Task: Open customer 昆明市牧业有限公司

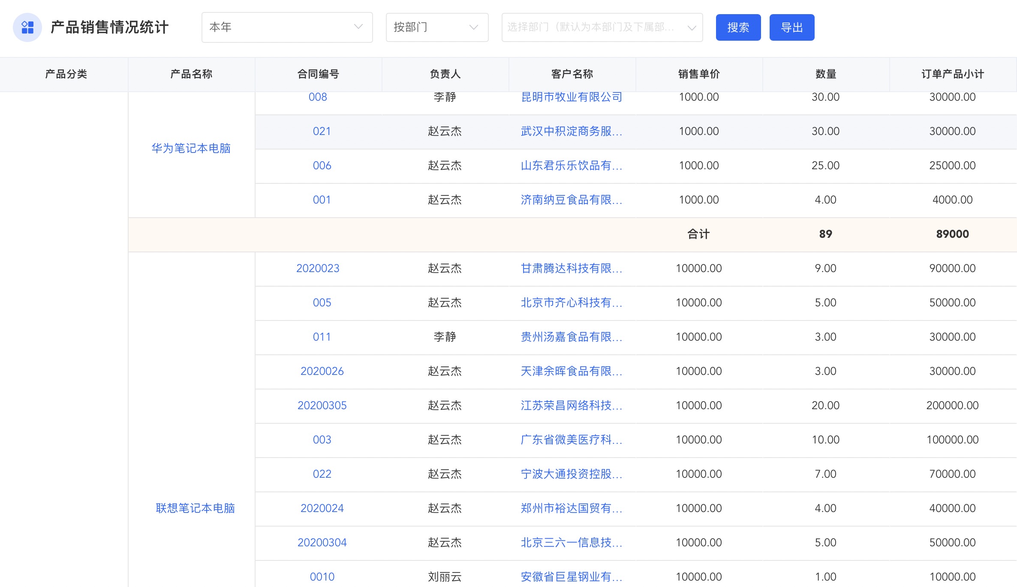Action: [x=572, y=97]
